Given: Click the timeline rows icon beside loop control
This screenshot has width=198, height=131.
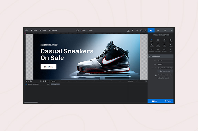Looking at the screenshot, I should coord(41,81).
